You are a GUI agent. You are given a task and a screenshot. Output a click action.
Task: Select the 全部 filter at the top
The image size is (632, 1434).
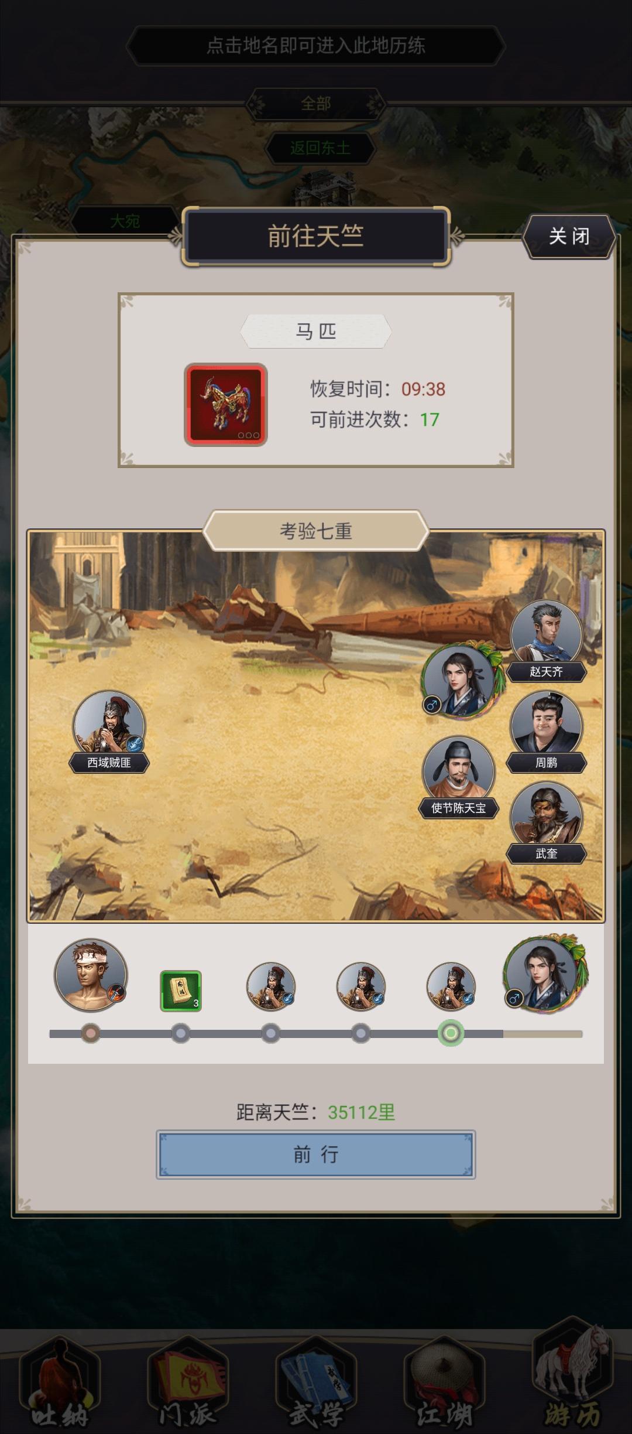pyautogui.click(x=316, y=104)
